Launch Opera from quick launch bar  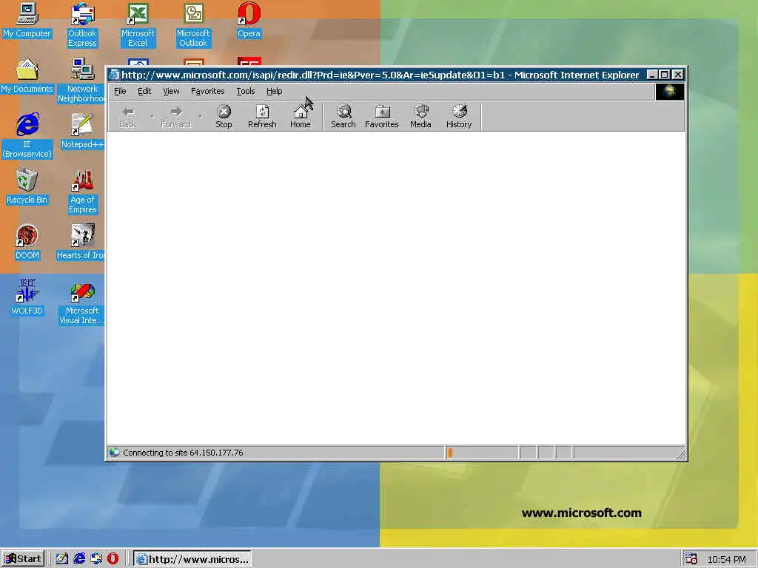coord(113,559)
